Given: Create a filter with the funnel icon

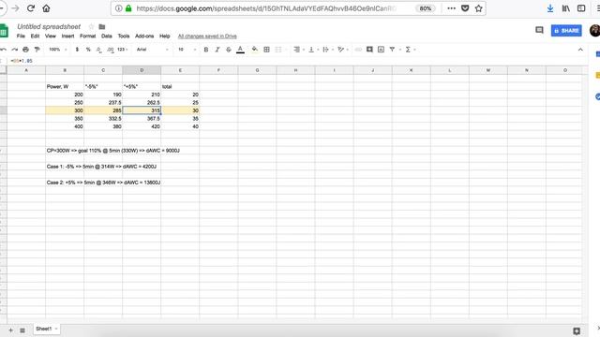Looking at the screenshot, I should pos(392,50).
